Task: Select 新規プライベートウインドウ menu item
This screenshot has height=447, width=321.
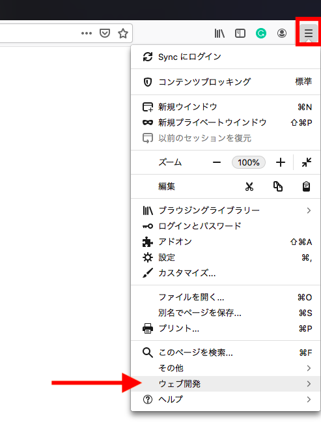Action: click(225, 123)
